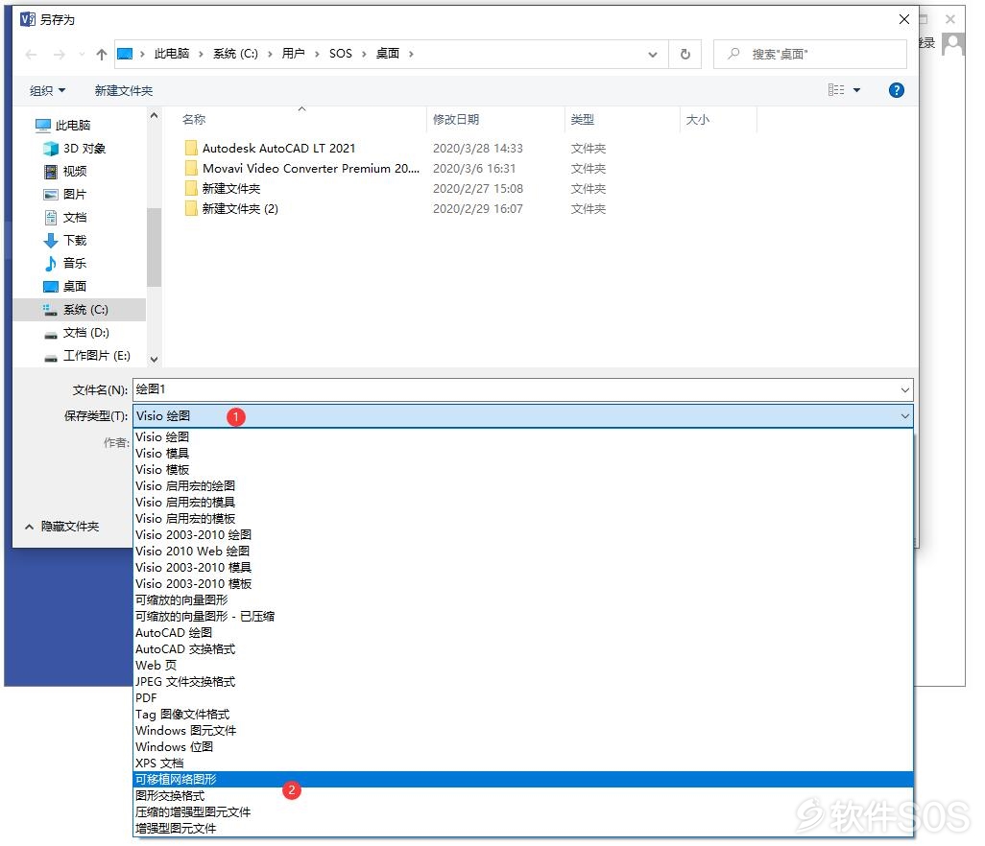This screenshot has height=846, width=985.
Task: Select 系统 (C:) drive in navigation pane
Action: pyautogui.click(x=79, y=310)
